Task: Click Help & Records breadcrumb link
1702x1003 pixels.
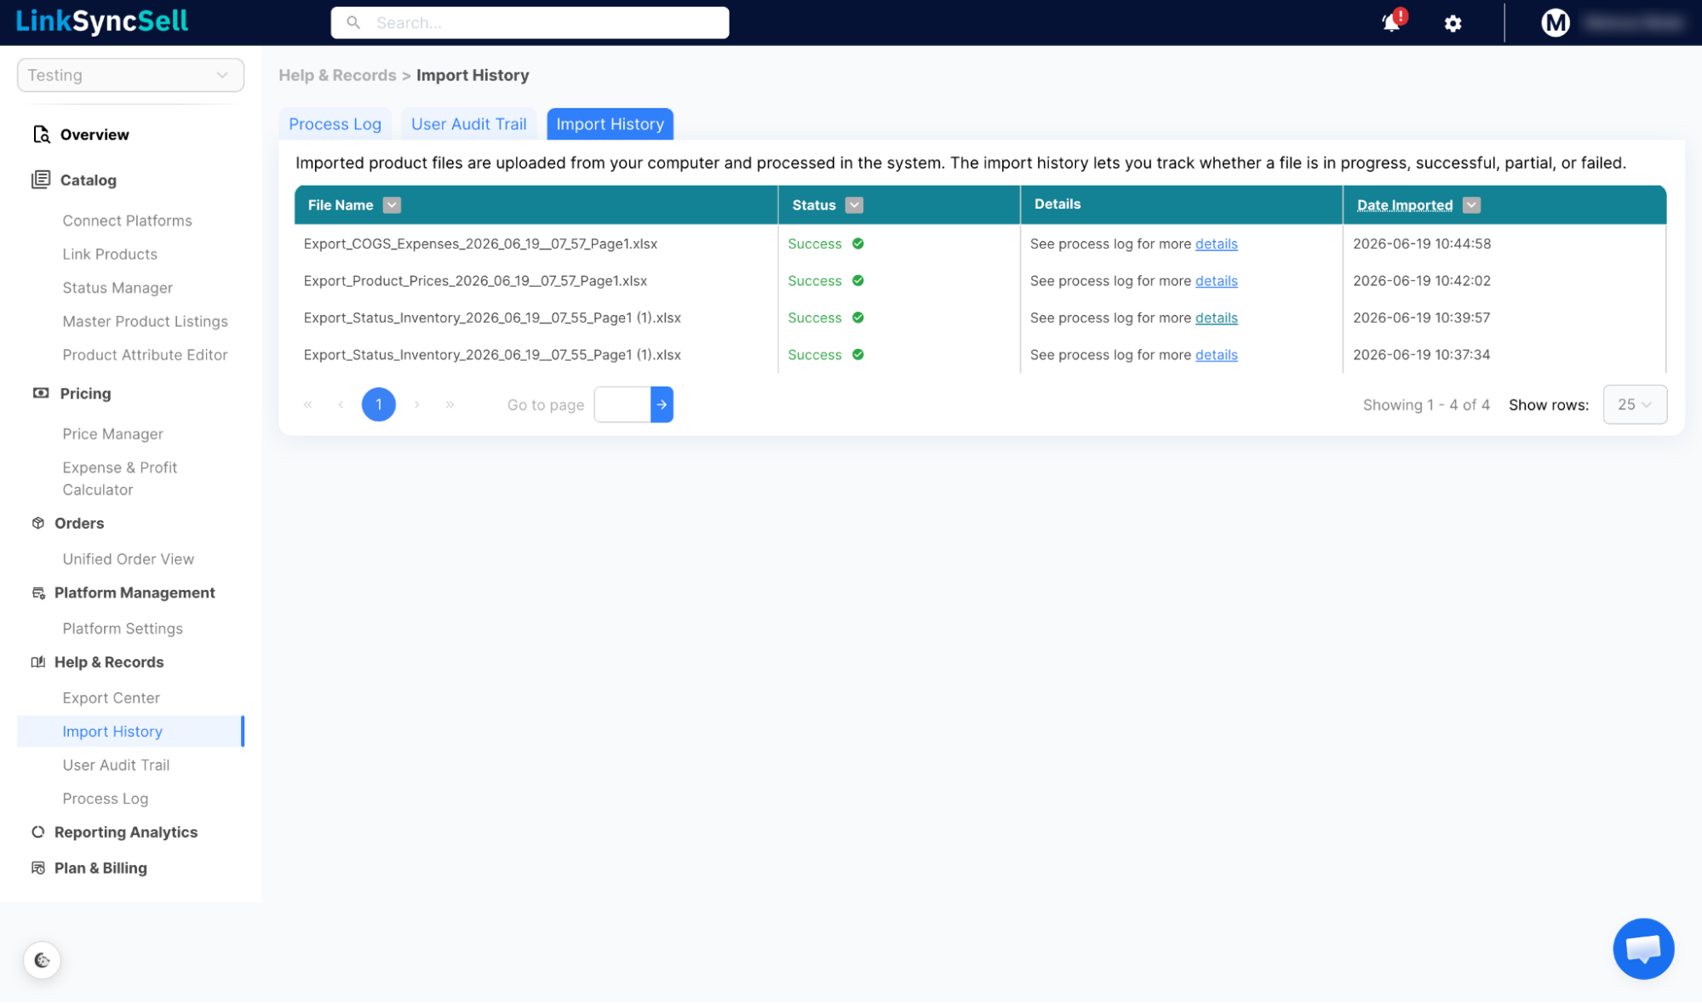Action: (337, 75)
